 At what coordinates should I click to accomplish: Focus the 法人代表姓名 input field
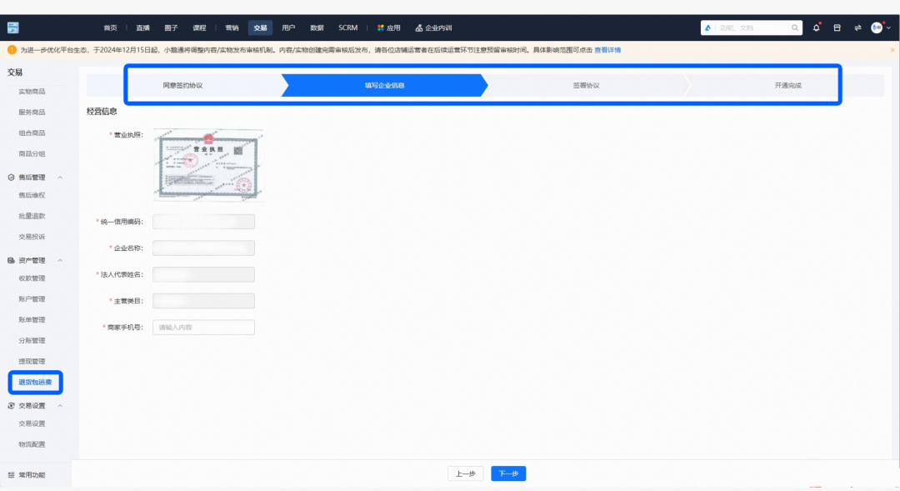[x=204, y=274]
